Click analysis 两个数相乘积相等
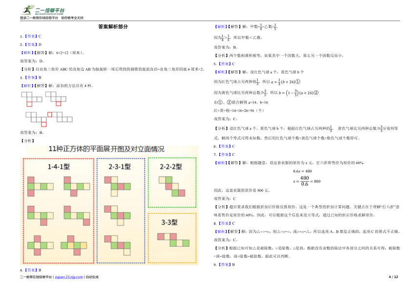 [278, 55]
